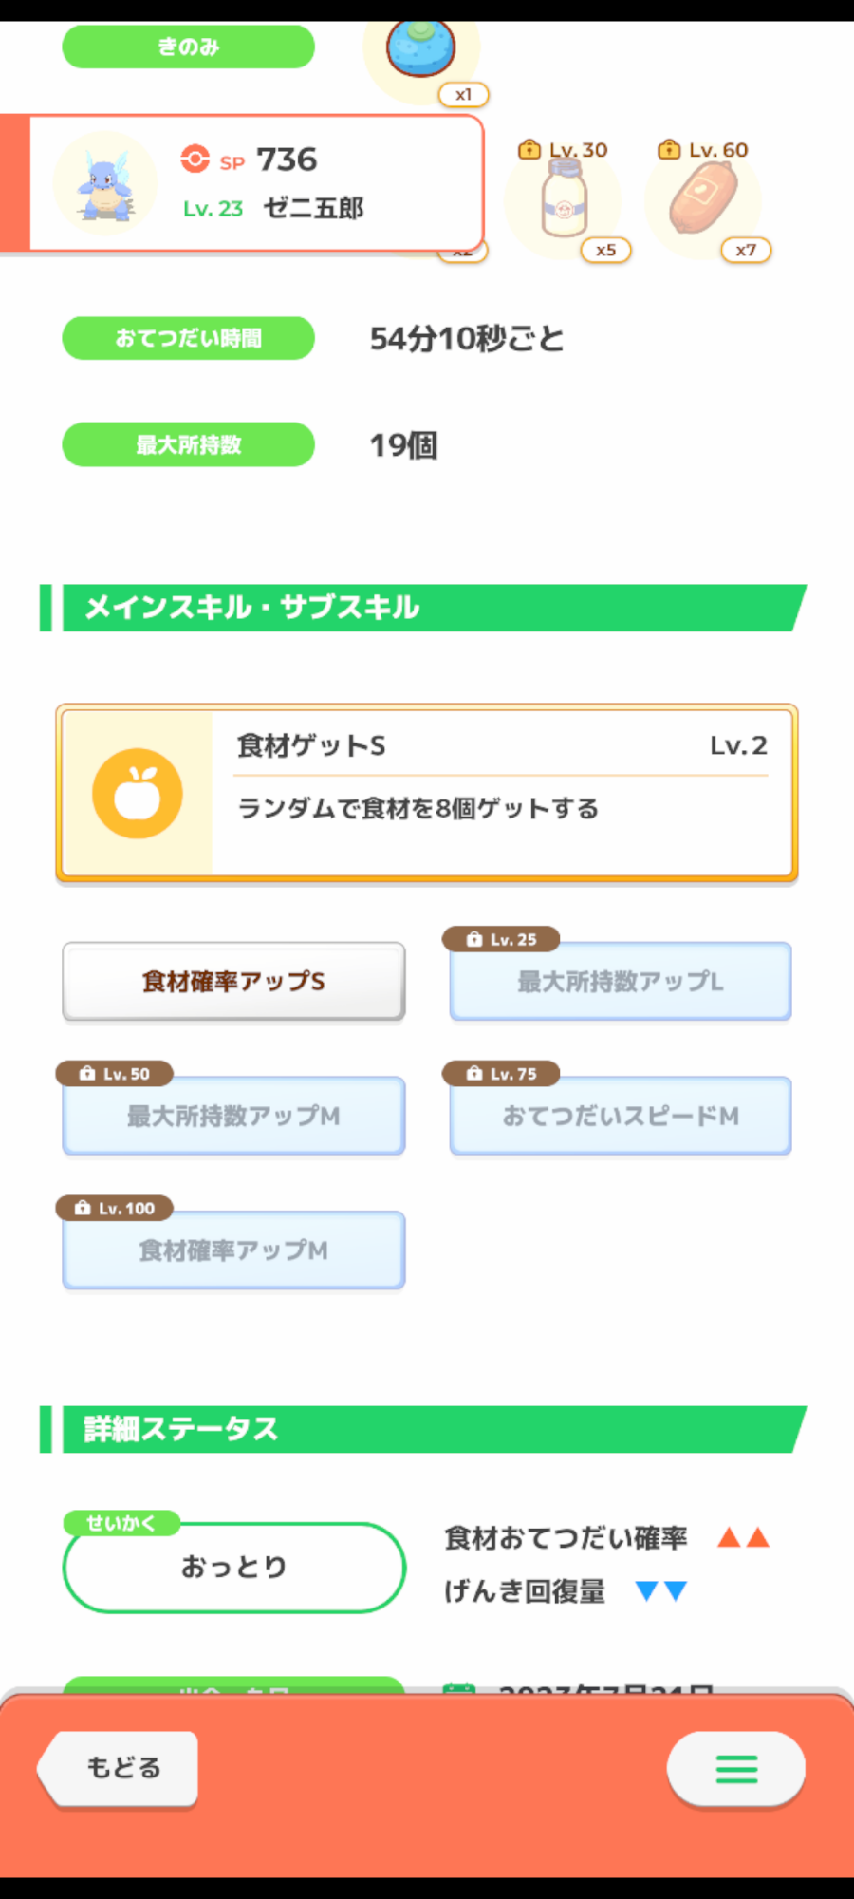Tap the おっとり nature box
Image resolution: width=854 pixels, height=1899 pixels.
pyautogui.click(x=234, y=1568)
